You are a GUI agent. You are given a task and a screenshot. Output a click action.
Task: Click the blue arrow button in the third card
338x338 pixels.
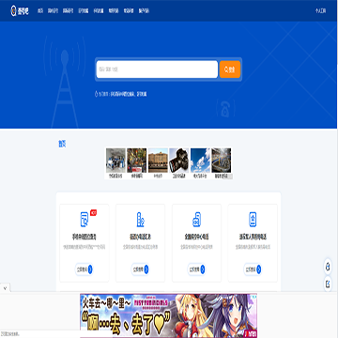[203, 269]
